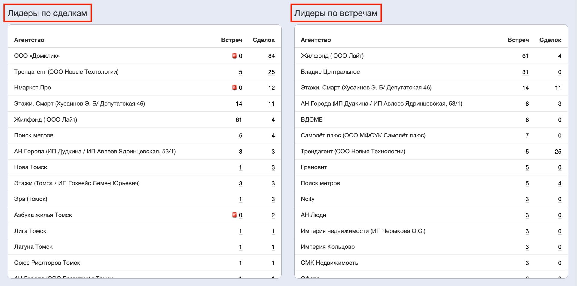Open 4 deals for Поиск метров in the deals leaders table
The height and width of the screenshot is (286, 577).
tap(273, 136)
